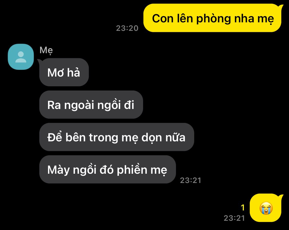Select the 'Mơ hả' message bubble
289x230 pixels.
(64, 72)
